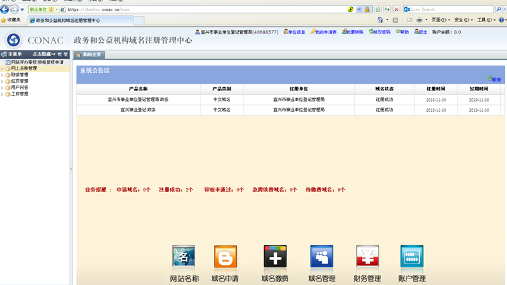Open the recent pages dropdown beside Forward
507x285 pixels.
[22, 9]
